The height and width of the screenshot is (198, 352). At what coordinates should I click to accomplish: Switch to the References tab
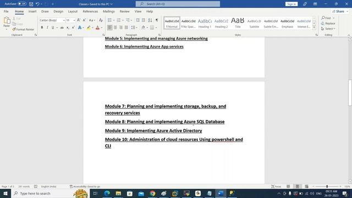(90, 11)
